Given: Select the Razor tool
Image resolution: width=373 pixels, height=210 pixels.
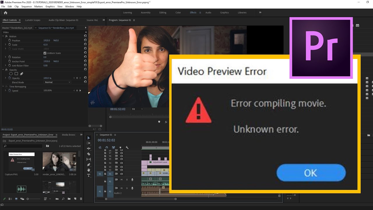Looking at the screenshot, I should pyautogui.click(x=89, y=154).
